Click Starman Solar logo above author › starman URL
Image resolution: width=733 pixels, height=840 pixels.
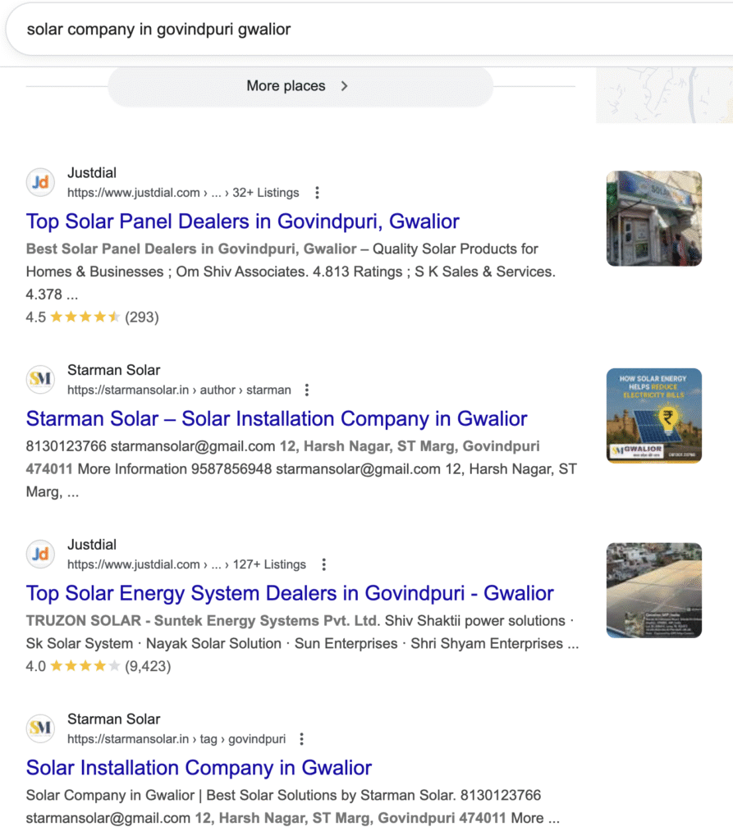pos(40,379)
